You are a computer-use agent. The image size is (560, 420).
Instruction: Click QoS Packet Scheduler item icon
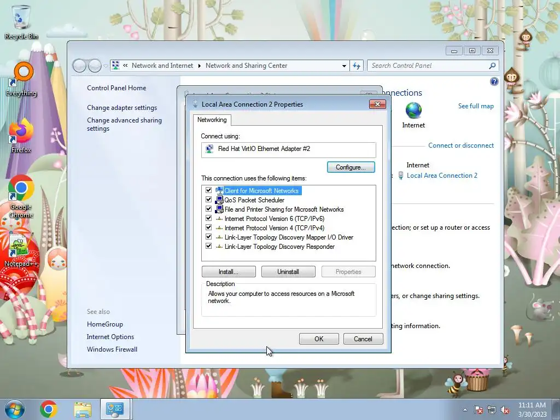[x=219, y=200]
